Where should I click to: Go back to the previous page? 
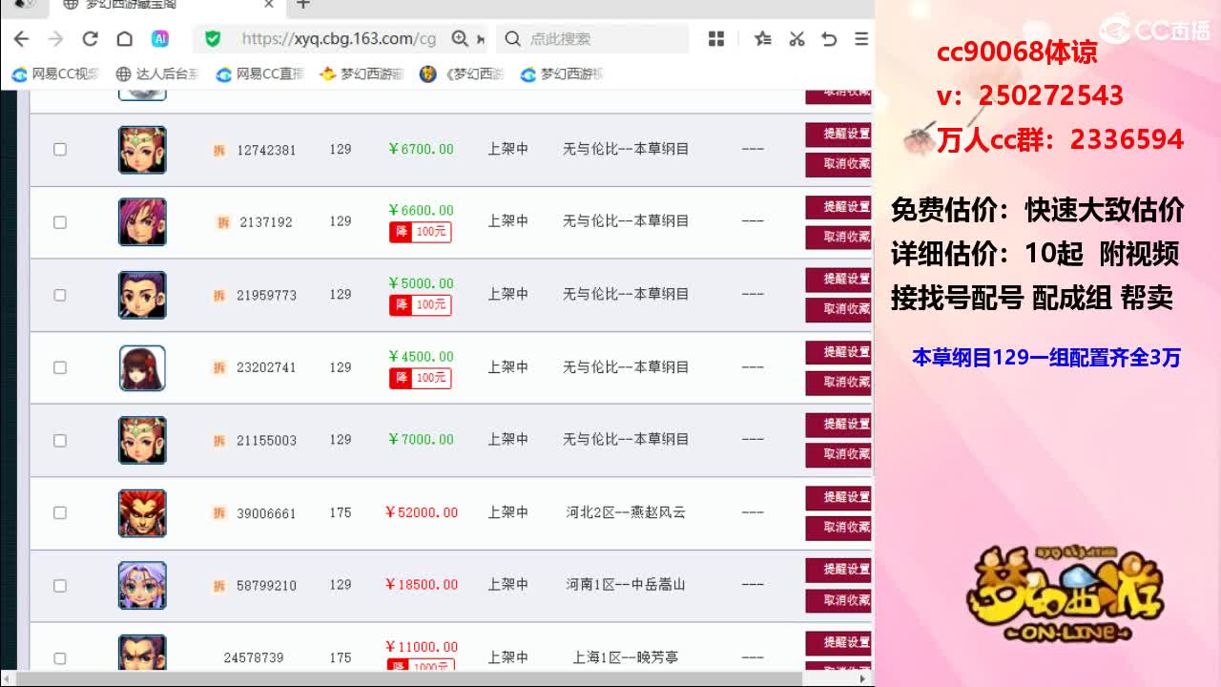pyautogui.click(x=21, y=39)
